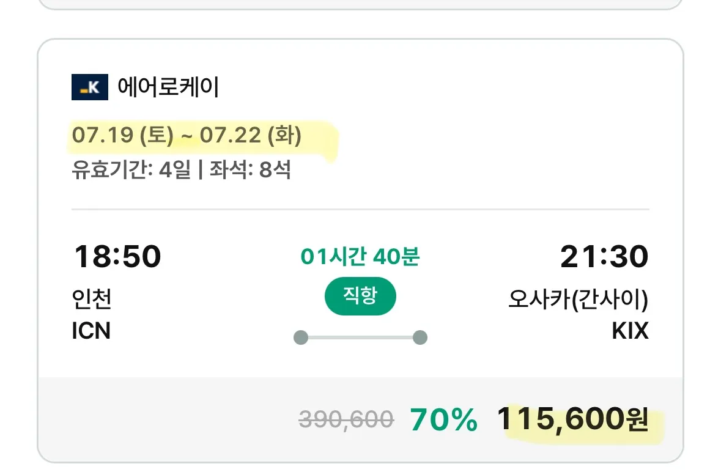Click the ICN airport code

[x=91, y=330]
